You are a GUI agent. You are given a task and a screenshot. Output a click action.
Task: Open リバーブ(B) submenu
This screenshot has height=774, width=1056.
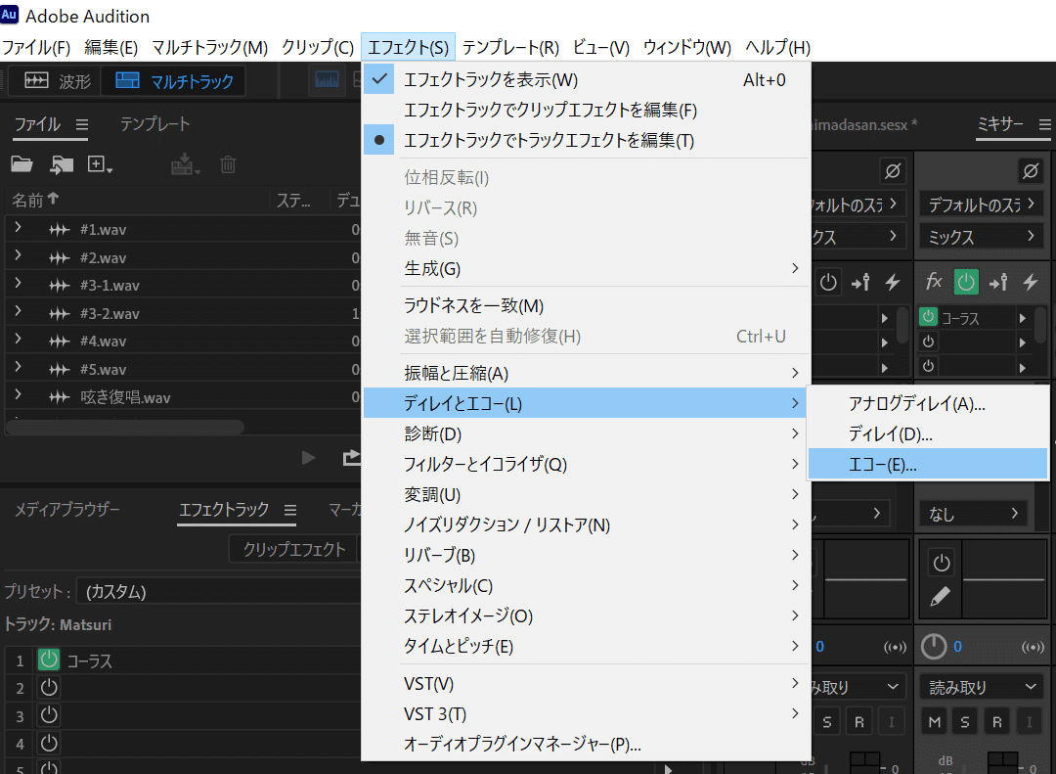(x=586, y=555)
